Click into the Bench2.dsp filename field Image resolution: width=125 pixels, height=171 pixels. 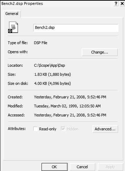[76, 28]
